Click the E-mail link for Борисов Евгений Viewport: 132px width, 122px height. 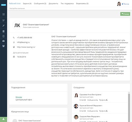83,111
